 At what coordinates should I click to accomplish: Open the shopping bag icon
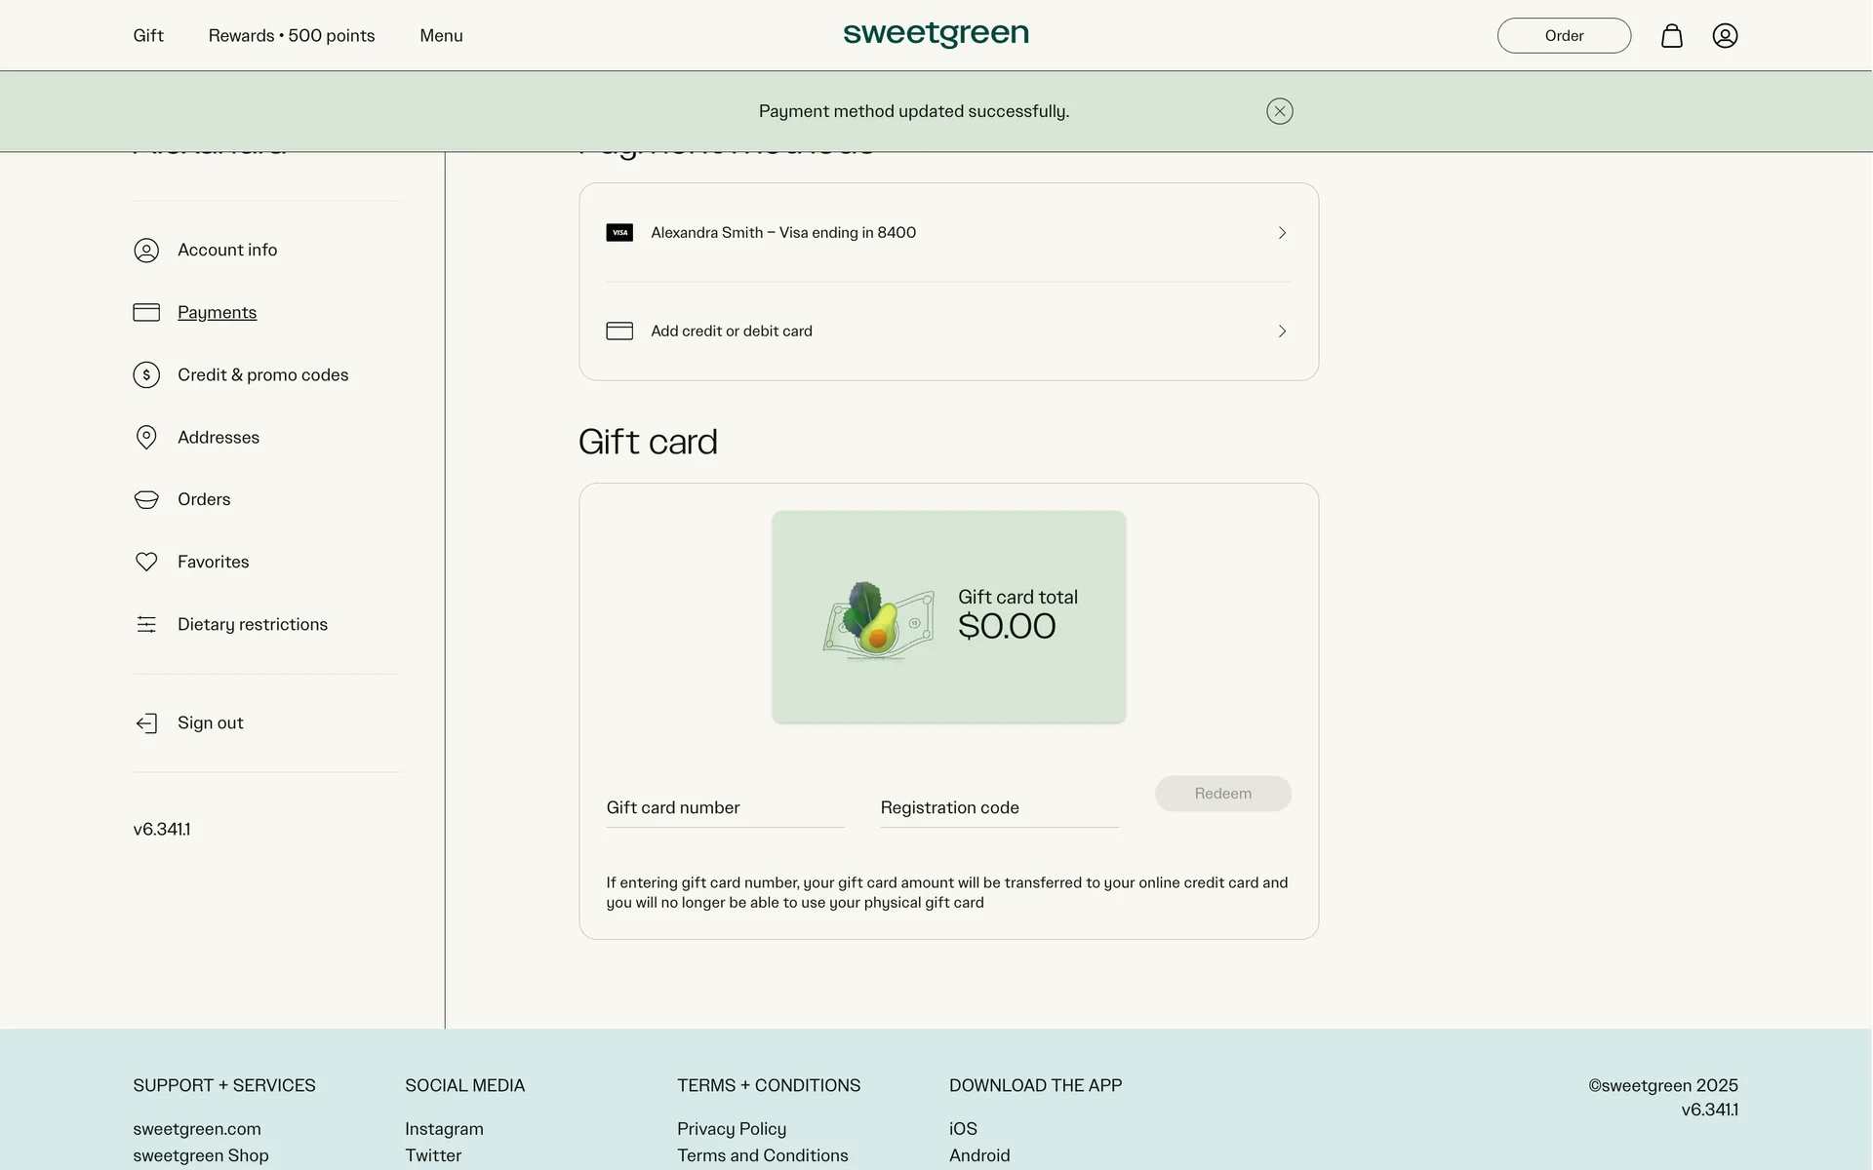tap(1671, 36)
